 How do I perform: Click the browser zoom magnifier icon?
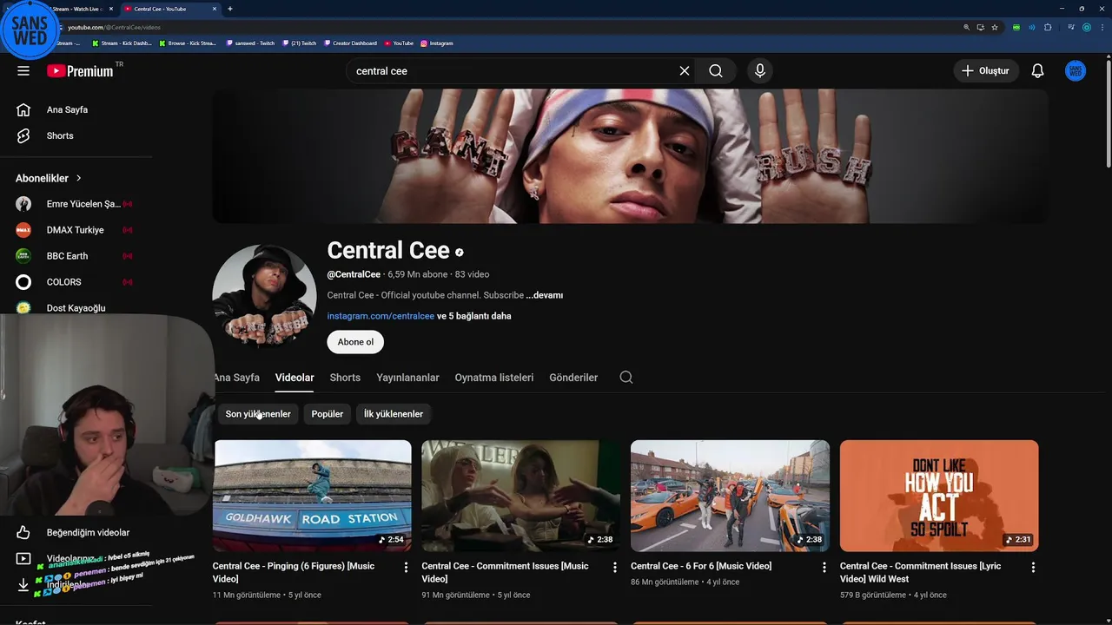coord(966,27)
